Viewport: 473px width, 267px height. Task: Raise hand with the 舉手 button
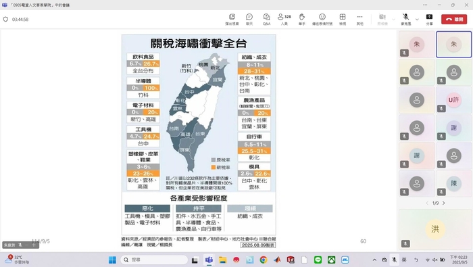[301, 20]
